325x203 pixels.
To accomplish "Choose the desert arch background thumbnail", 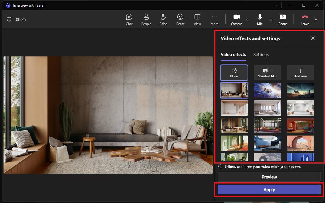I will (x=300, y=143).
